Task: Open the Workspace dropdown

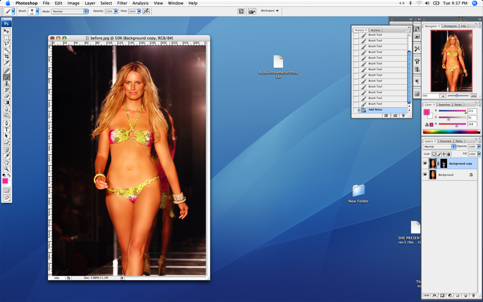Action: click(x=270, y=11)
